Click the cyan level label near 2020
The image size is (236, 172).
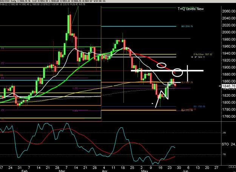click(x=187, y=26)
